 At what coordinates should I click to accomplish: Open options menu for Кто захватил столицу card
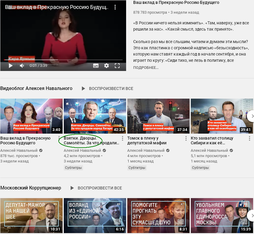tap(250, 138)
